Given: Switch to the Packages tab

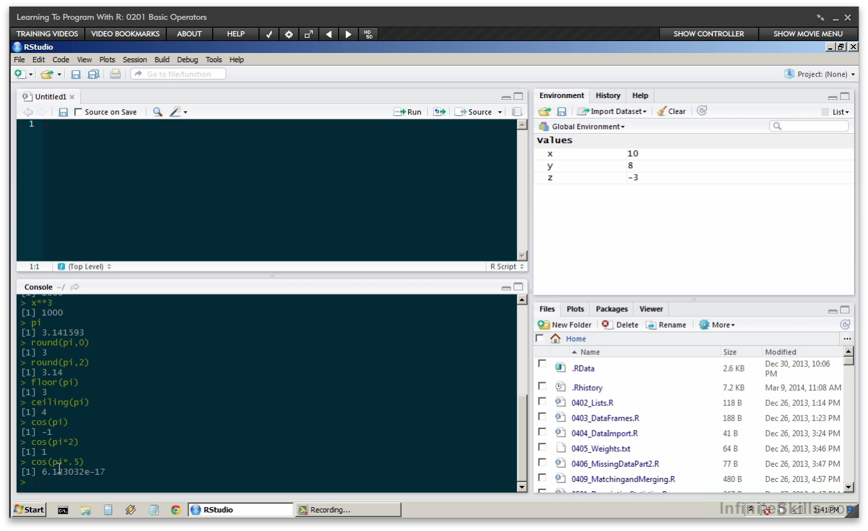Looking at the screenshot, I should click(612, 309).
